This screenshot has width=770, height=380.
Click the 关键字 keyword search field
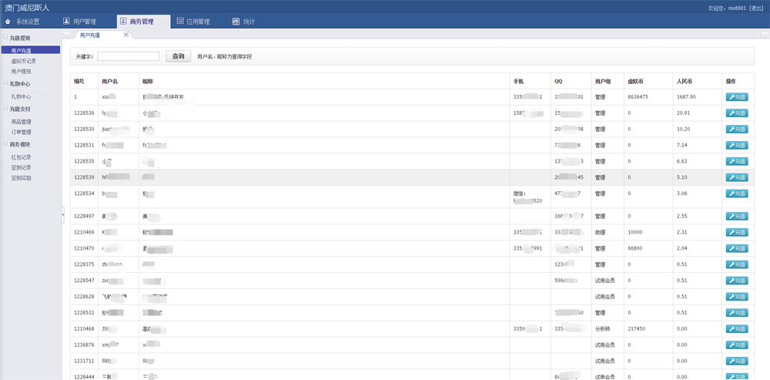pyautogui.click(x=128, y=56)
